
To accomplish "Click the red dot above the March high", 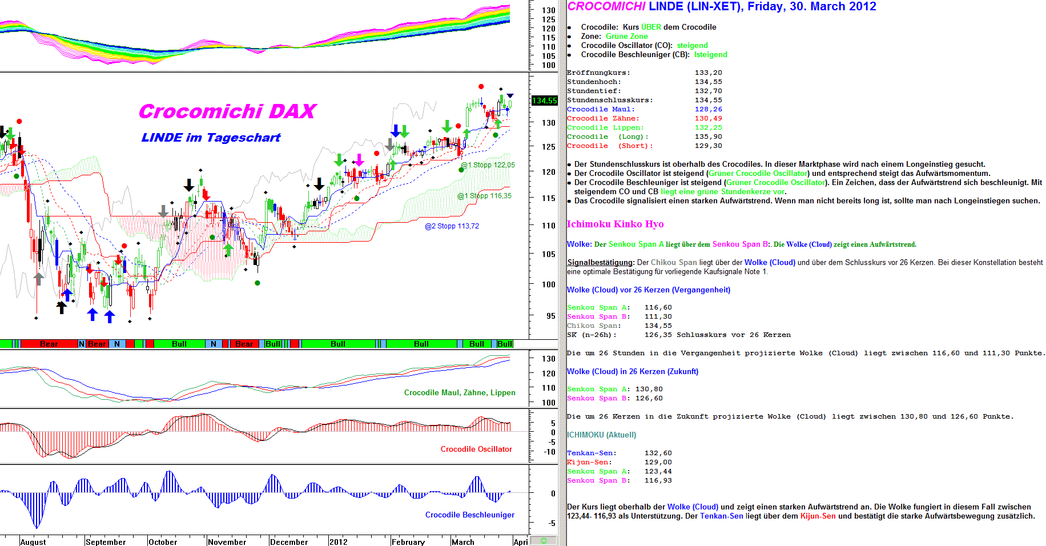I will [481, 87].
